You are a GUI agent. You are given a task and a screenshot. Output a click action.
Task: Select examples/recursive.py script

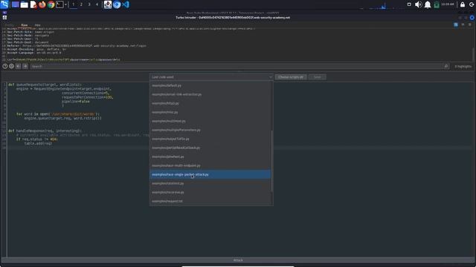[210, 192]
